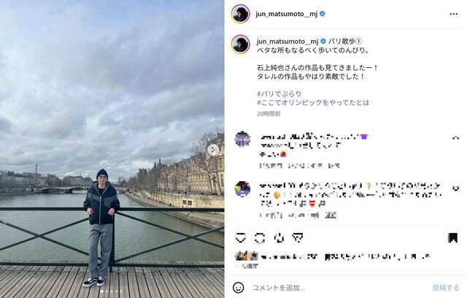Open hashtag #ここでオリンピックをやってたとは
The width and height of the screenshot is (467, 298).
point(313,103)
